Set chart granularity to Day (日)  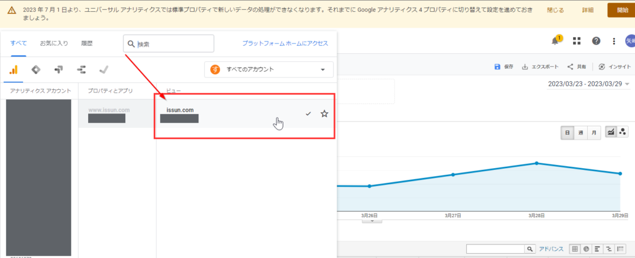pyautogui.click(x=567, y=133)
